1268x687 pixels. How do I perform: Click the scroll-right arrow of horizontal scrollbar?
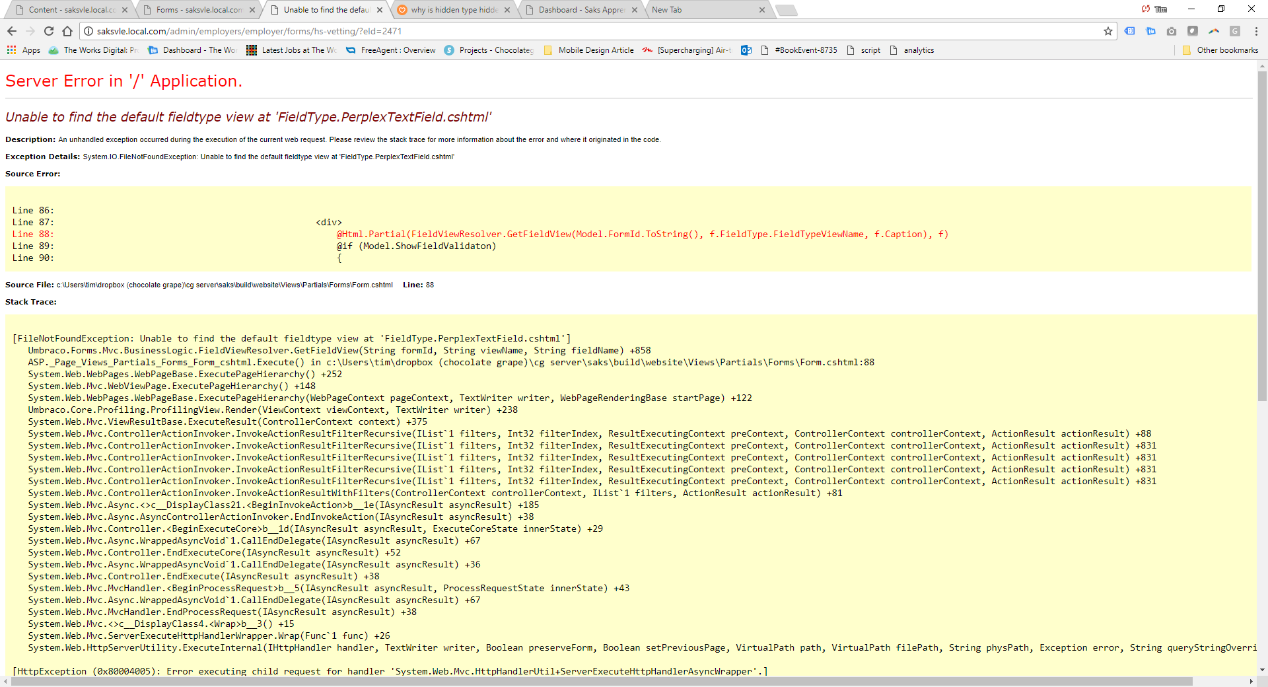[1251, 681]
